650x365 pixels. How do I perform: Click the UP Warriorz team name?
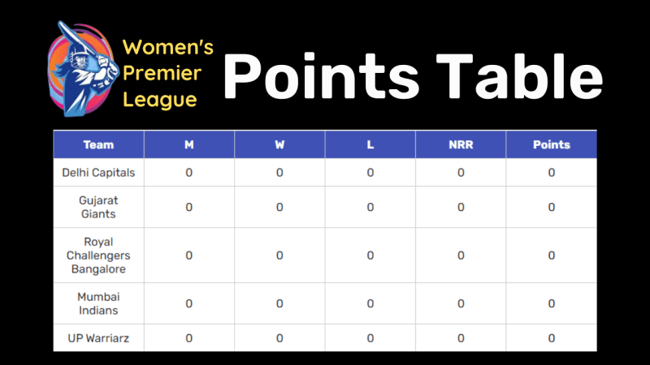point(98,337)
